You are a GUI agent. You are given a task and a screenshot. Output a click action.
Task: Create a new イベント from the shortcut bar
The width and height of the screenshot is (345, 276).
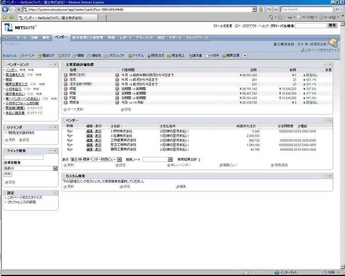[x=27, y=56]
